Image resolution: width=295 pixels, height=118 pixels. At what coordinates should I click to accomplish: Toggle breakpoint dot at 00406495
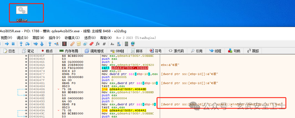click(26, 104)
